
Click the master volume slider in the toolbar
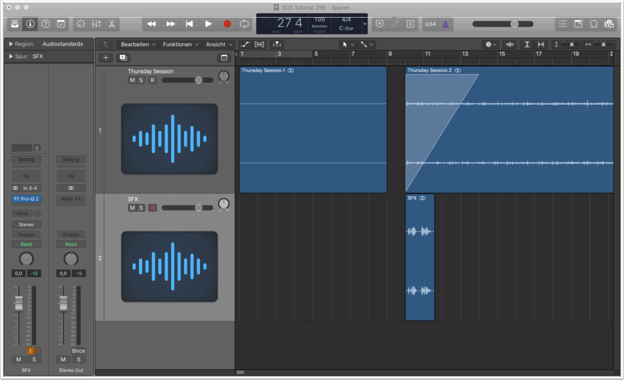(514, 24)
